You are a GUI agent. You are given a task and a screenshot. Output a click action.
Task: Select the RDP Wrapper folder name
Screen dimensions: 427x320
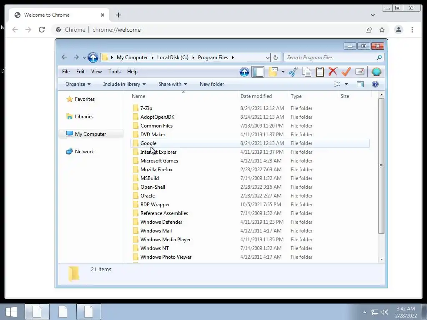click(x=155, y=204)
